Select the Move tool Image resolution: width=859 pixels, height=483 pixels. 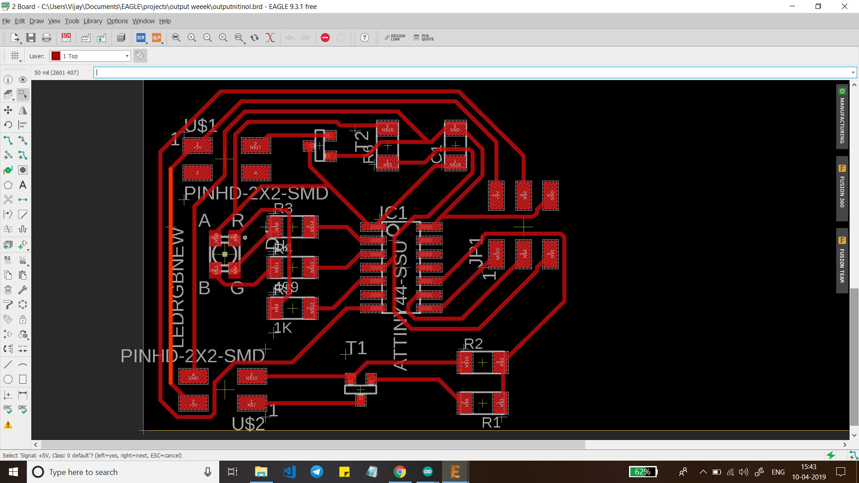tap(8, 110)
